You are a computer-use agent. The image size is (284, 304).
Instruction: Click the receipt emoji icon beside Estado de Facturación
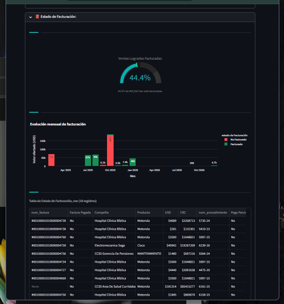click(x=37, y=17)
